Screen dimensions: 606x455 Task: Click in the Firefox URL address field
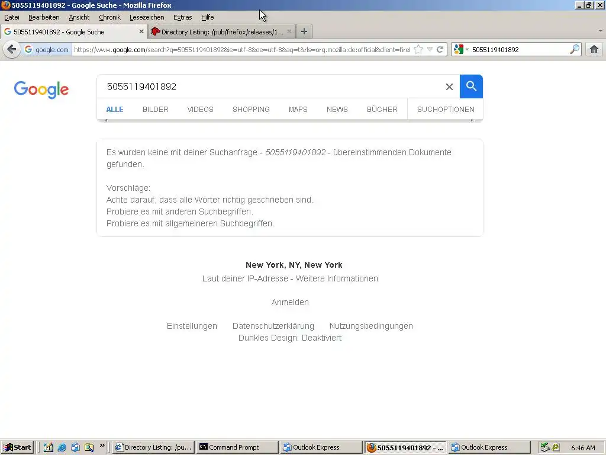coord(242,50)
